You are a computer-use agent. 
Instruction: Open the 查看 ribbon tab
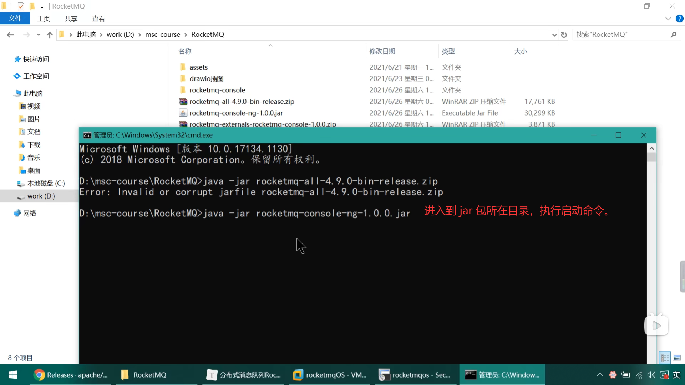click(x=98, y=19)
